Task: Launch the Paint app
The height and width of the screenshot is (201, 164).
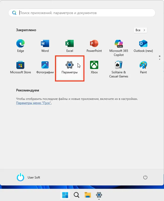Action: 143,67
